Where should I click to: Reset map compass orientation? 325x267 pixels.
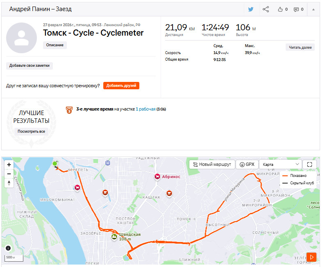pos(9,183)
